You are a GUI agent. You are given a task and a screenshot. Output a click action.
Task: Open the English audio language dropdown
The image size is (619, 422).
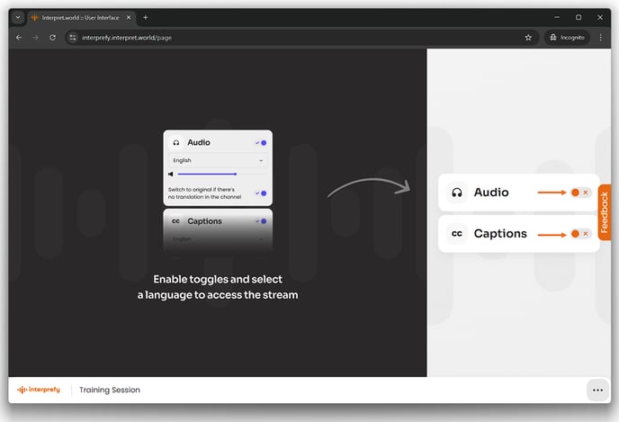pyautogui.click(x=218, y=160)
